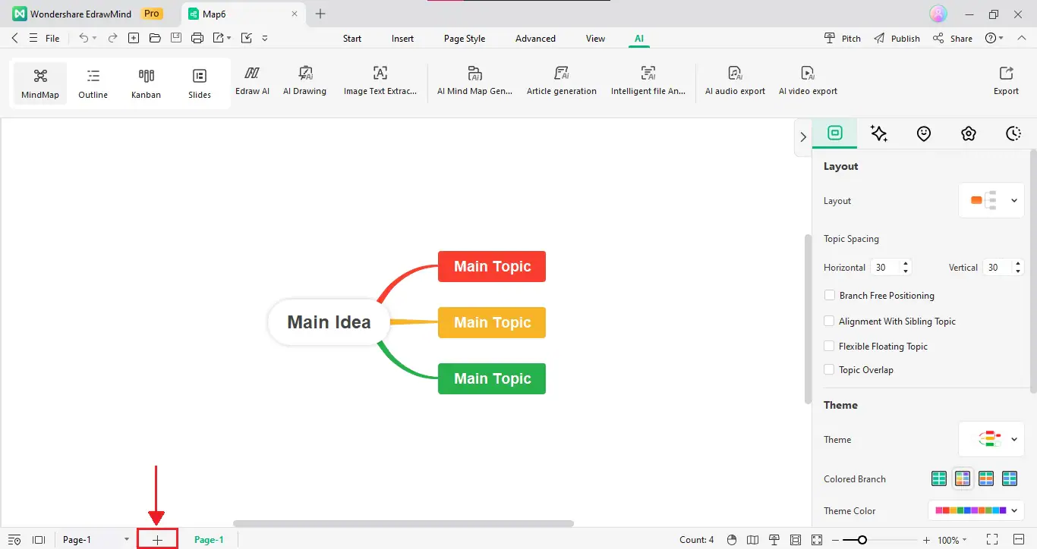
Task: Go back with the left arrow button
Action: pyautogui.click(x=15, y=38)
